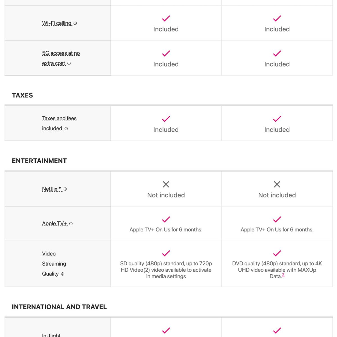Click the TAXES section heading
The height and width of the screenshot is (337, 337).
tap(22, 95)
